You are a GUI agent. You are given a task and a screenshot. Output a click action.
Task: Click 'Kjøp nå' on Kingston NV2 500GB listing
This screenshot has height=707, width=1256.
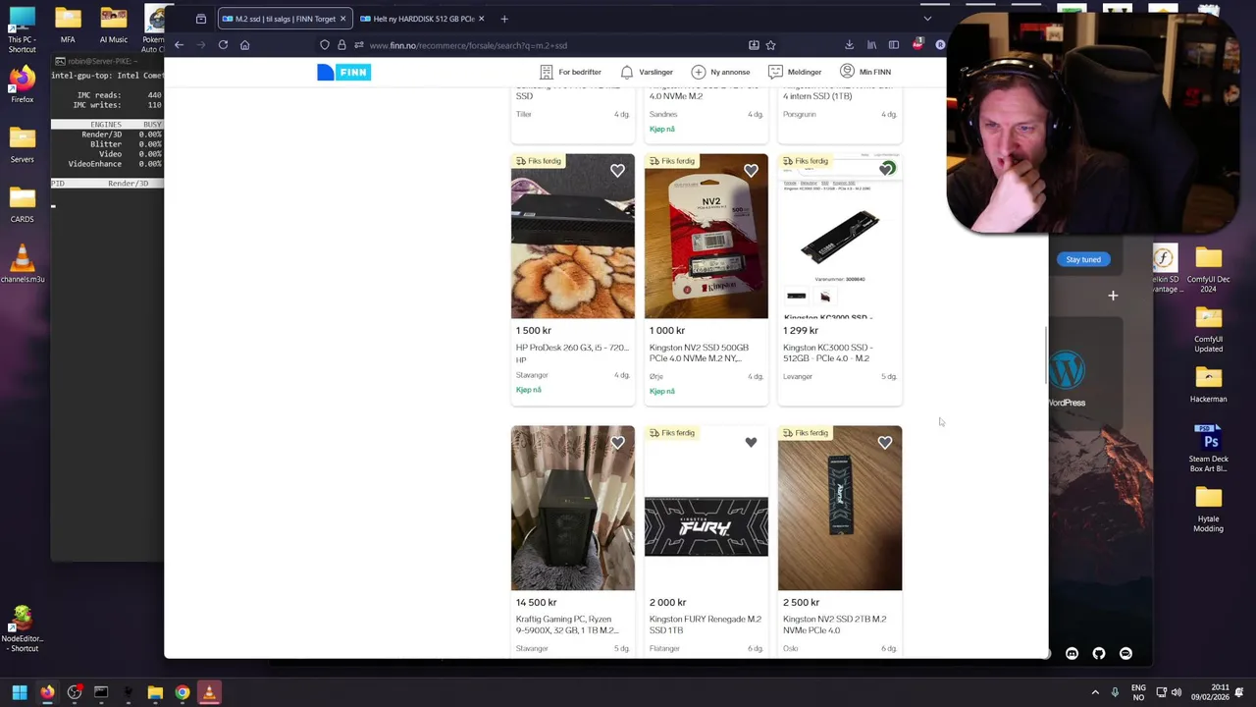661,391
